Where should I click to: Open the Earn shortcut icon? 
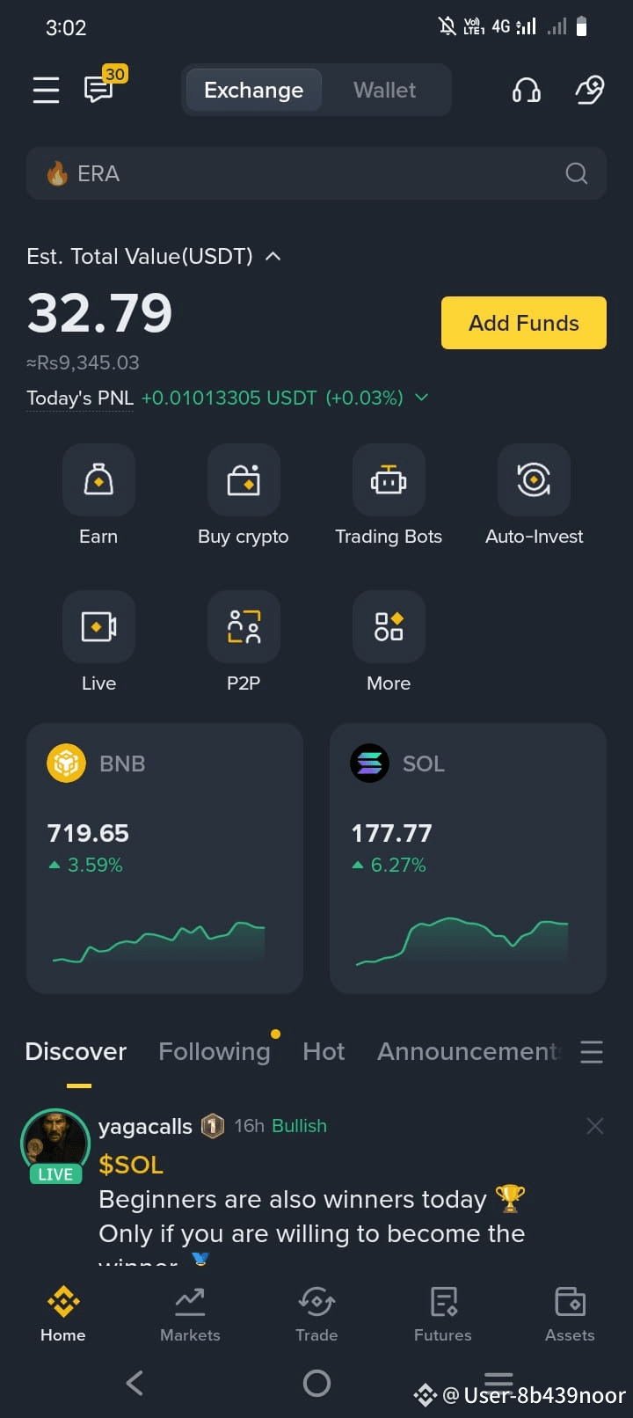(98, 480)
